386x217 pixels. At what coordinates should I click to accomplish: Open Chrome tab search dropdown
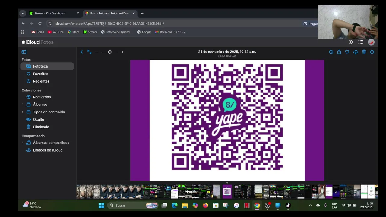pos(23,13)
